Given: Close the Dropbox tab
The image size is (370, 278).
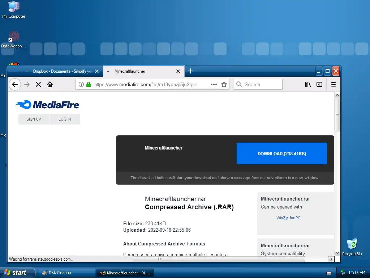Looking at the screenshot, I should click(x=97, y=71).
